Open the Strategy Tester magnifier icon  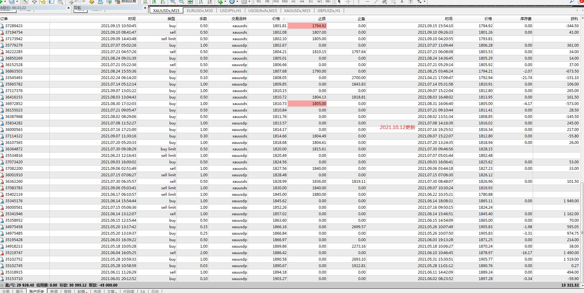click(x=61, y=2)
